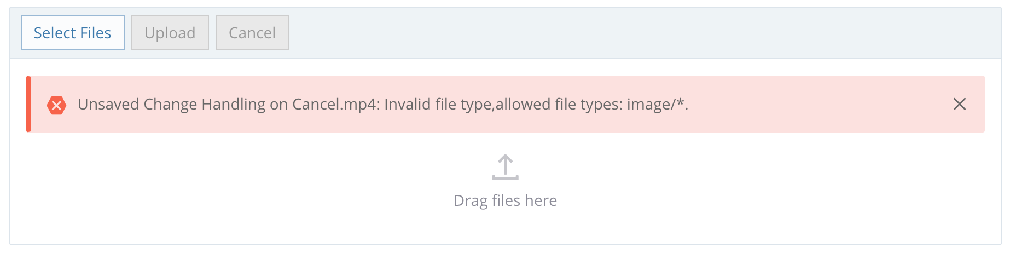Viewport: 1010px width, 253px height.
Task: Click the "Drag files here" label
Action: (x=505, y=200)
